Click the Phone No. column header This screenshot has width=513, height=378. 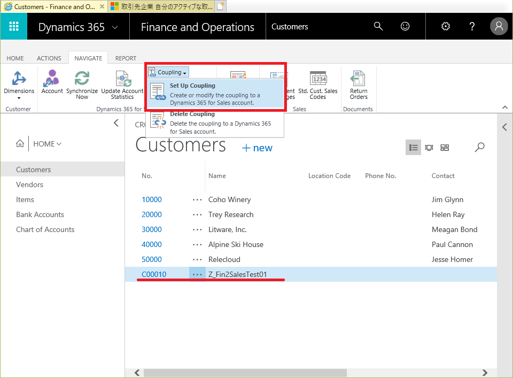(x=380, y=176)
